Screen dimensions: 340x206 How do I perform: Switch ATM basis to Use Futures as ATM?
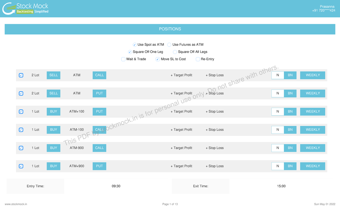click(x=169, y=44)
